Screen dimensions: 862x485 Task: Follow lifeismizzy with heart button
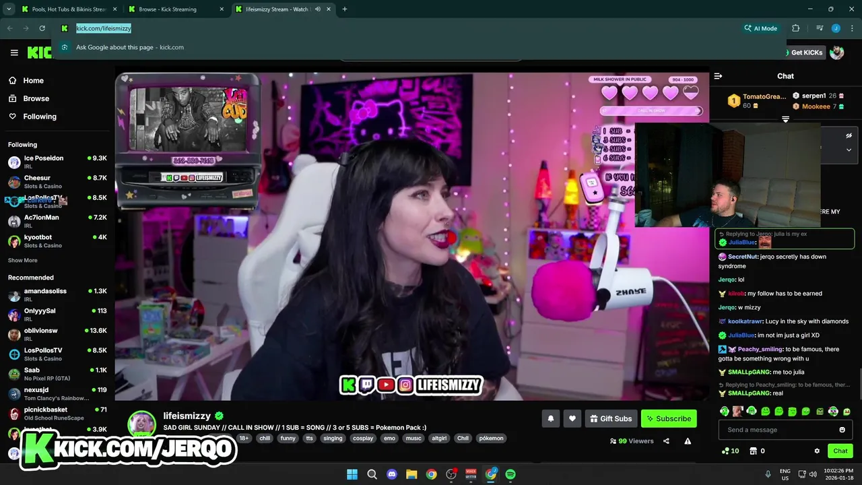coord(572,418)
